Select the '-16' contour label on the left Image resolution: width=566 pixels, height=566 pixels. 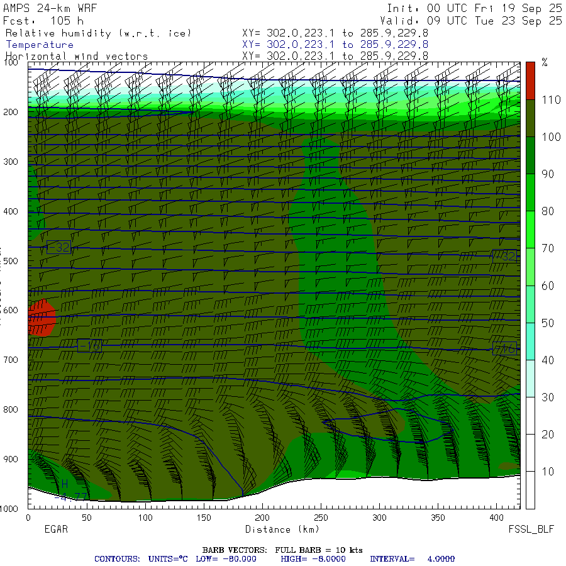click(90, 347)
